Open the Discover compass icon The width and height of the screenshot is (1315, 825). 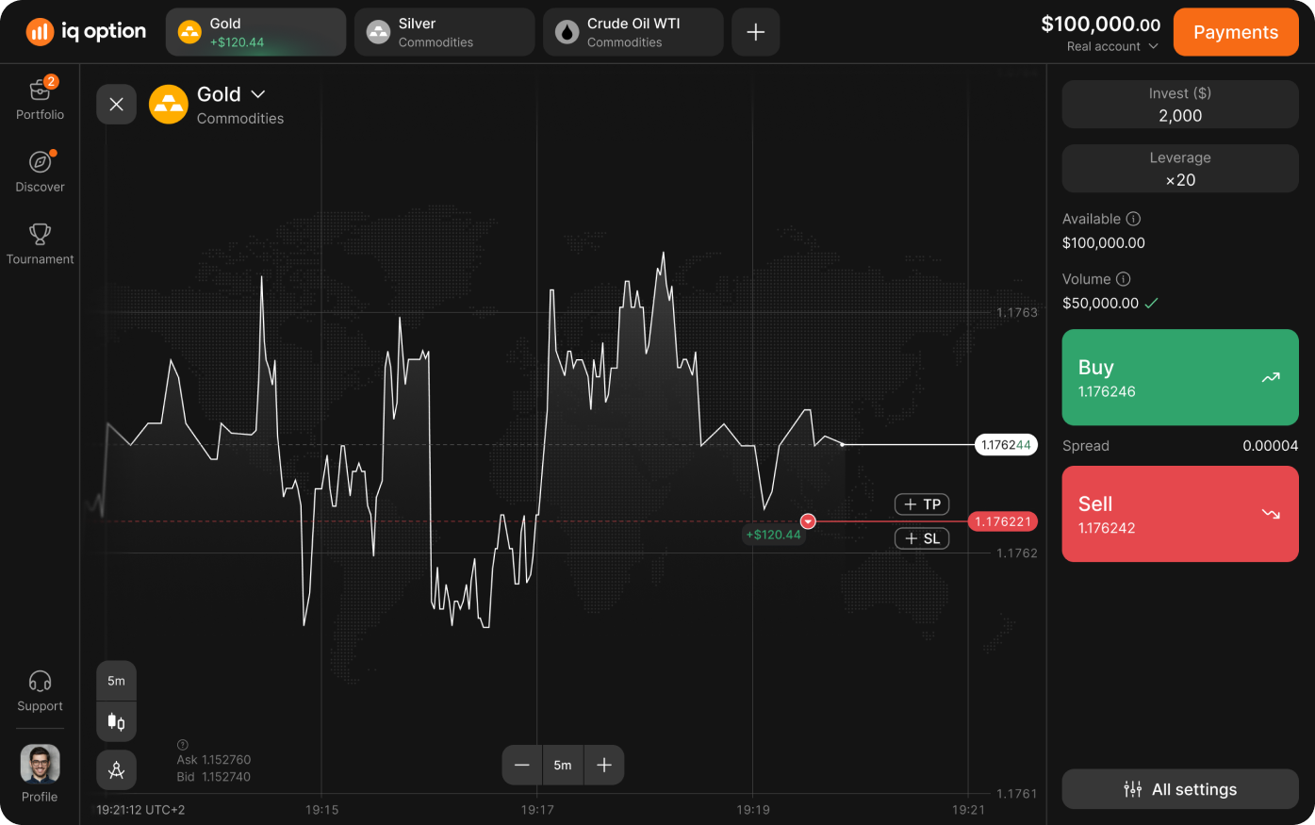(40, 162)
